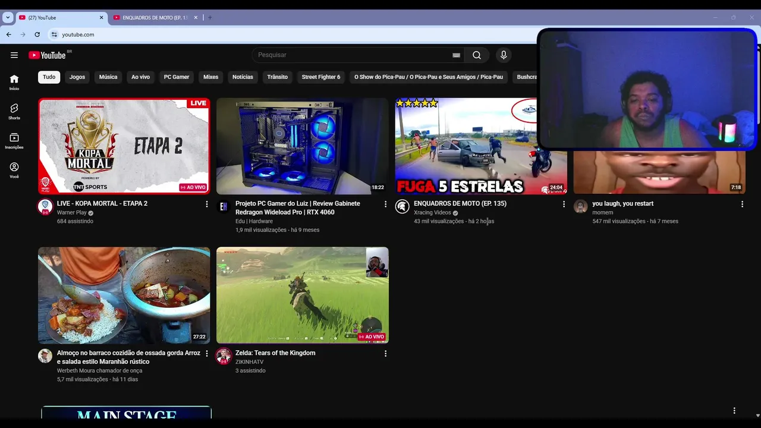
Task: Open Warner Play channel avatar
Action: (45, 206)
